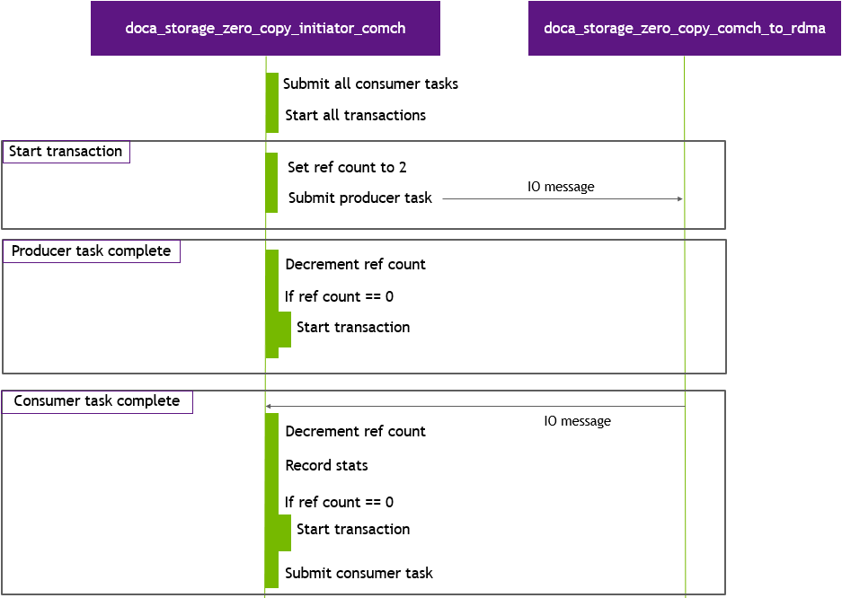The image size is (842, 598).
Task: Select the "Record stats" step
Action: (x=326, y=465)
